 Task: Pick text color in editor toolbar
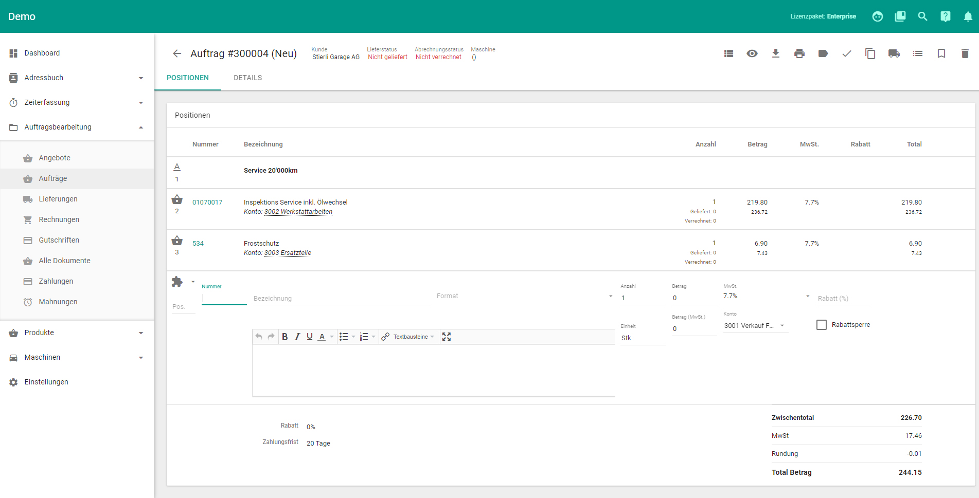coord(322,337)
